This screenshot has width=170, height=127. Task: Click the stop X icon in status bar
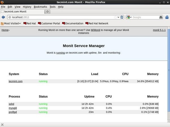pos(2,125)
